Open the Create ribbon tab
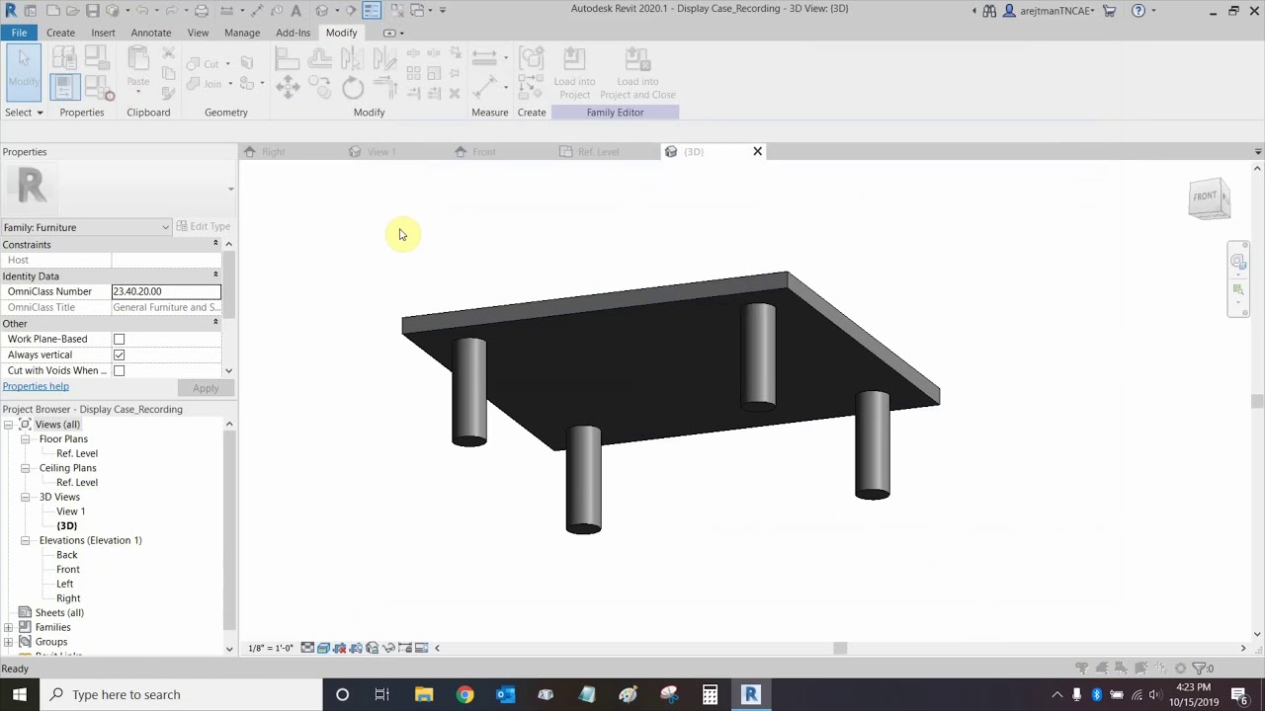This screenshot has height=711, width=1265. tap(60, 33)
